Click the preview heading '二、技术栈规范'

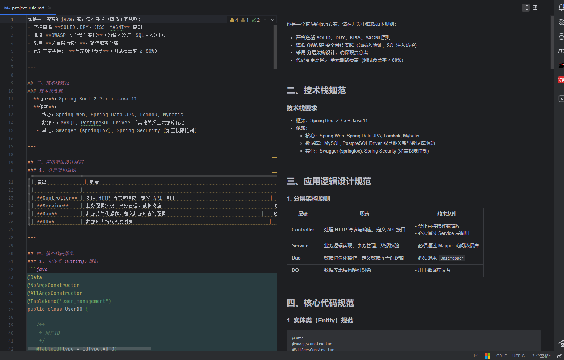point(316,90)
